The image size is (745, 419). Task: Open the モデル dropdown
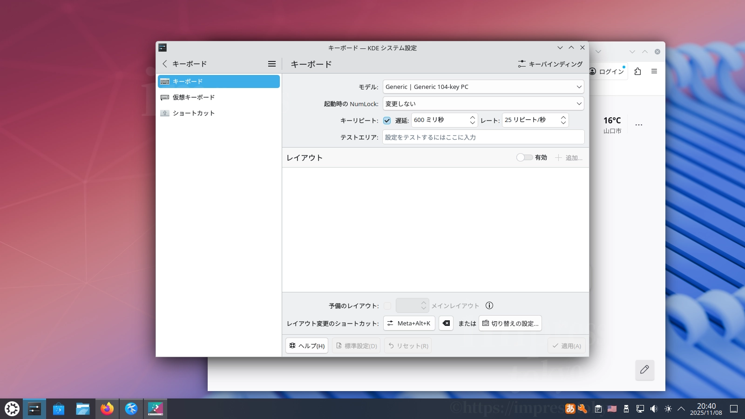(x=483, y=87)
